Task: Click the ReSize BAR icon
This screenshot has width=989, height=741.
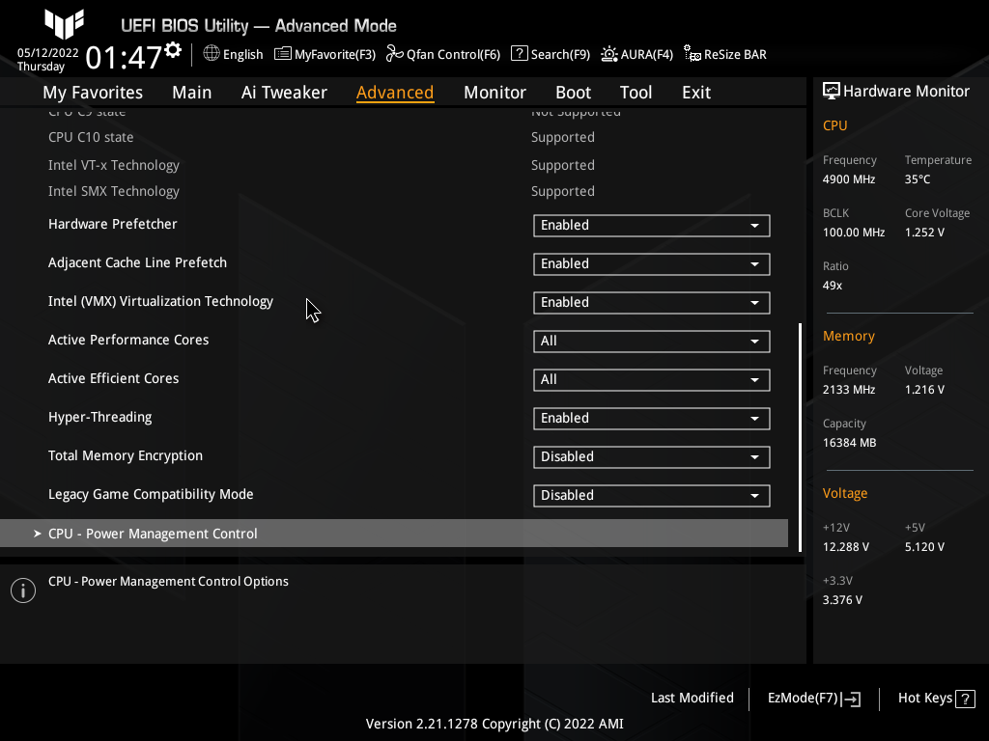Action: pos(692,54)
